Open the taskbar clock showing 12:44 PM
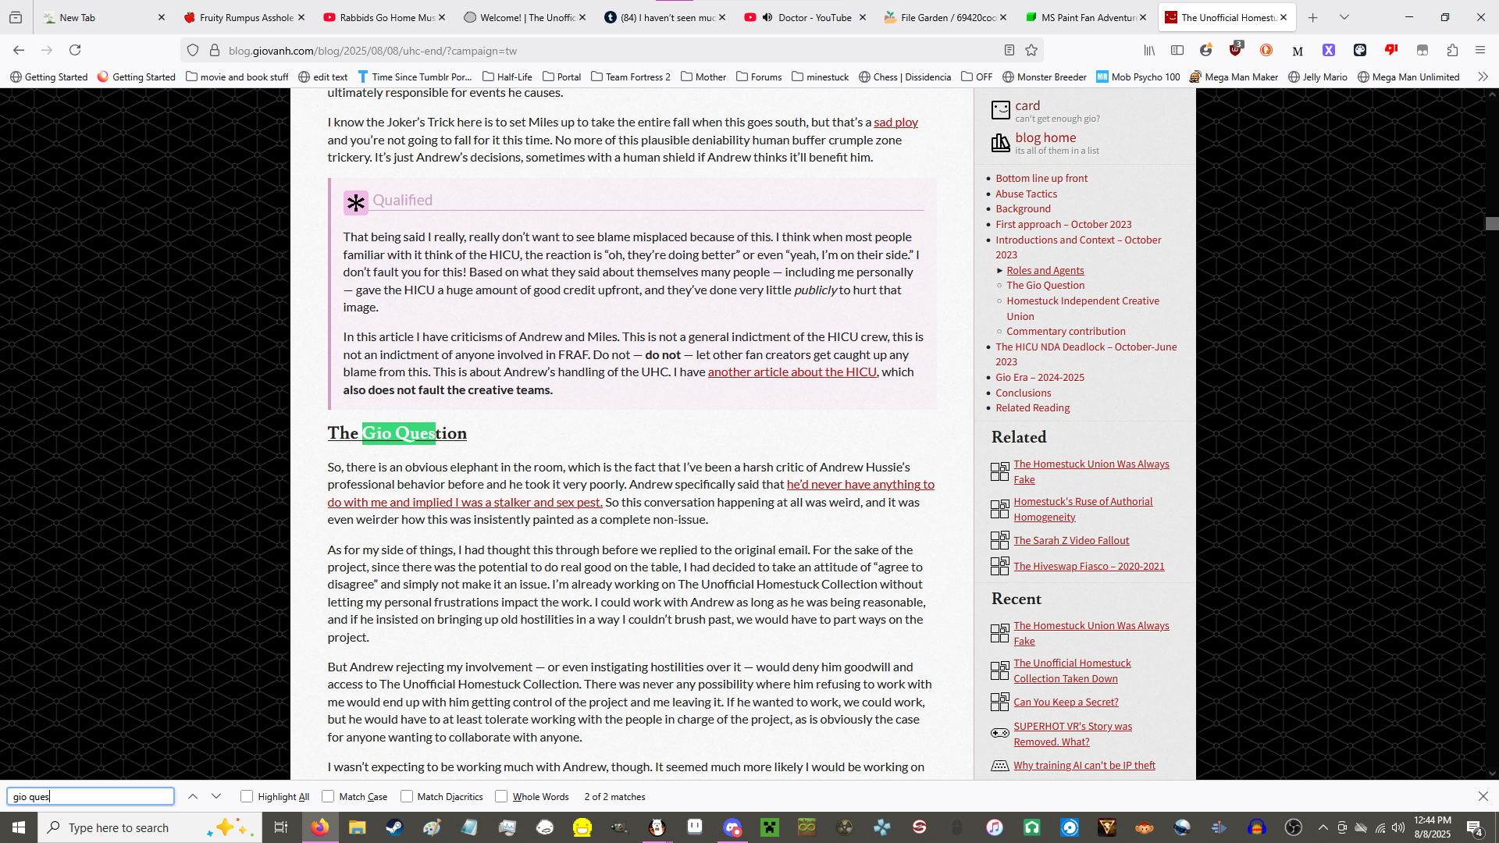The width and height of the screenshot is (1499, 843). 1432,827
